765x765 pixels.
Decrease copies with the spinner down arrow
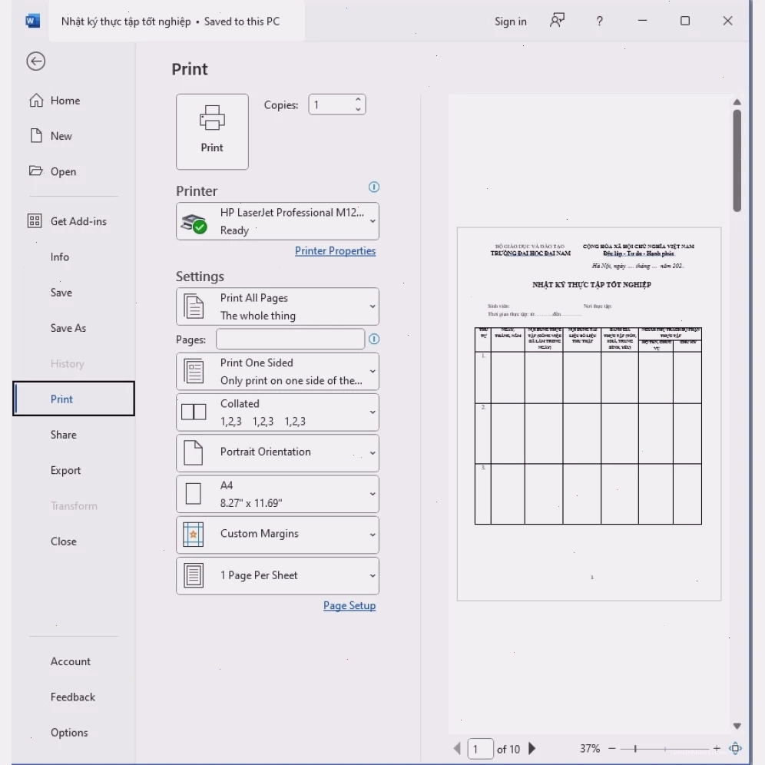pos(358,109)
